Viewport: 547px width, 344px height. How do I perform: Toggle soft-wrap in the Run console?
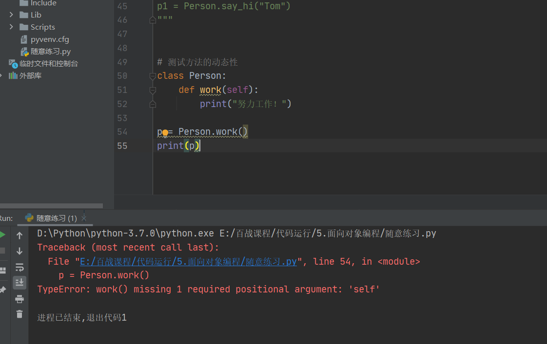pyautogui.click(x=20, y=267)
